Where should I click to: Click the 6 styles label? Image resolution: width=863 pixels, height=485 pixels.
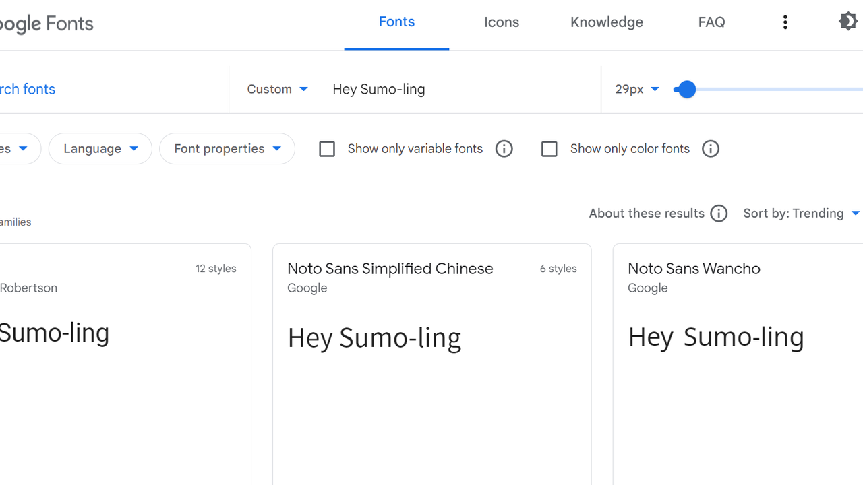pyautogui.click(x=558, y=269)
